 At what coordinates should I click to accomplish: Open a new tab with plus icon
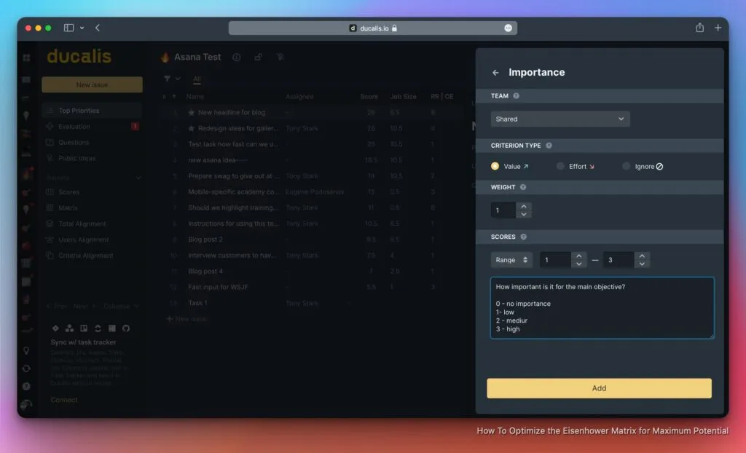coord(718,28)
